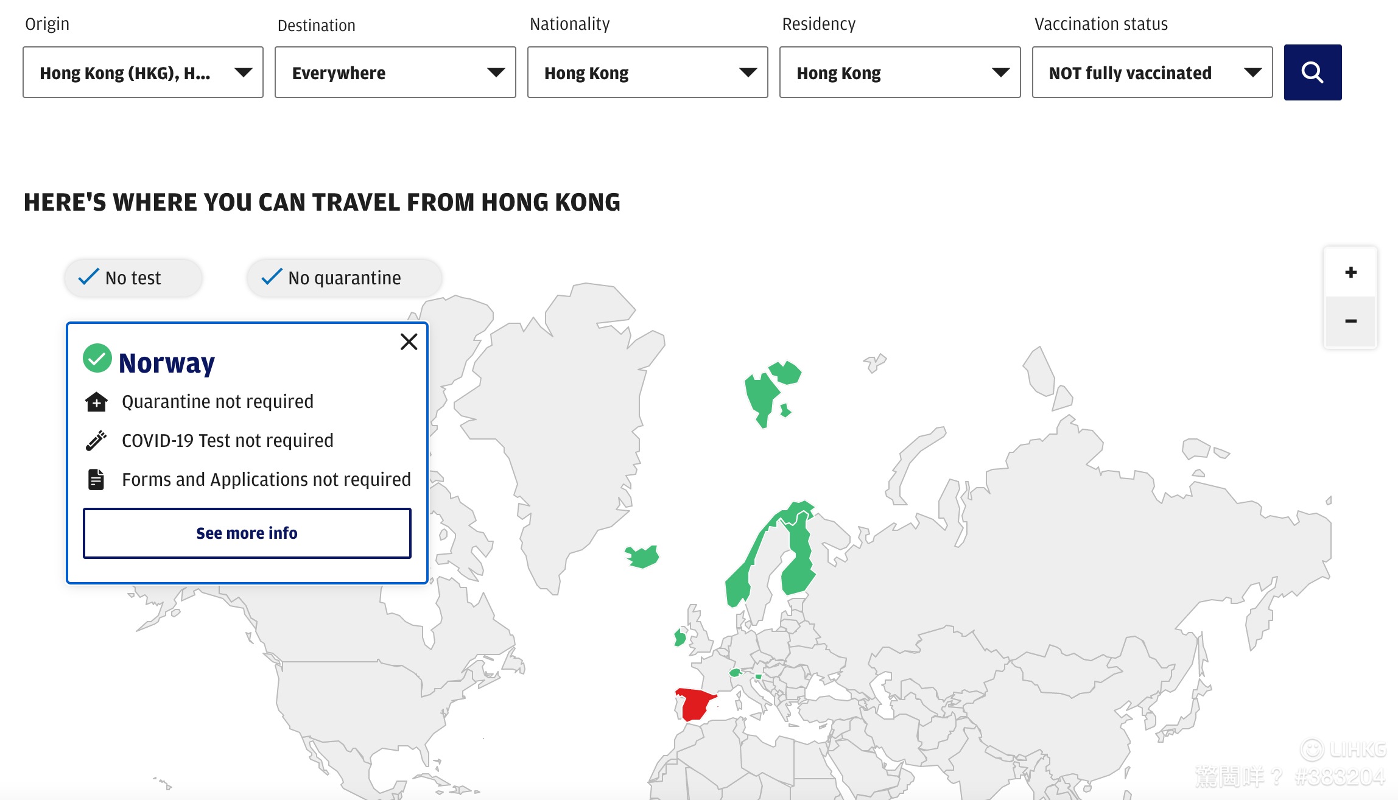Click the blue search magnifier button
This screenshot has height=800, width=1398.
pos(1312,72)
